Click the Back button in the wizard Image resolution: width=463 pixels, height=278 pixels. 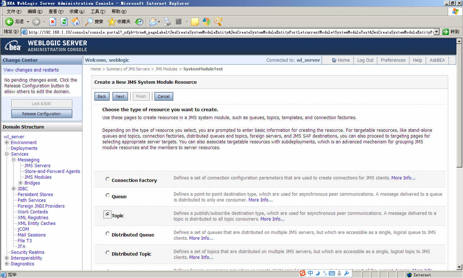(x=102, y=96)
